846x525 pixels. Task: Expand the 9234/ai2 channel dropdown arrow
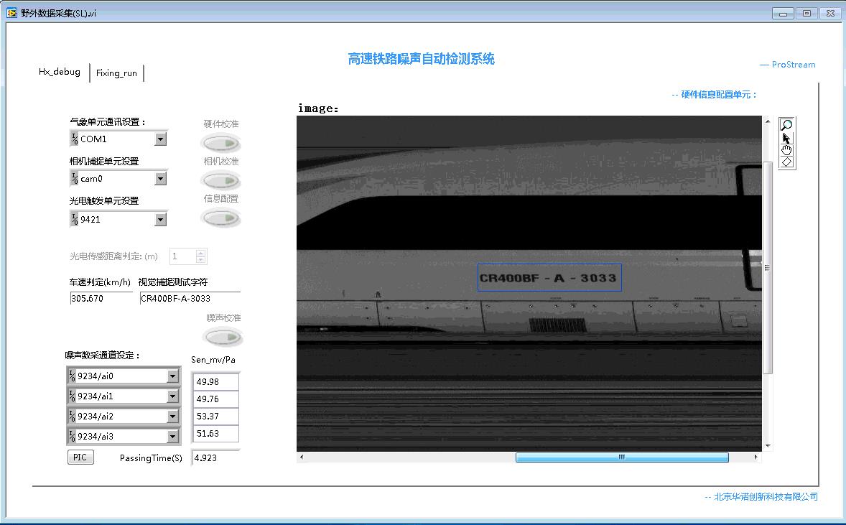tap(172, 416)
